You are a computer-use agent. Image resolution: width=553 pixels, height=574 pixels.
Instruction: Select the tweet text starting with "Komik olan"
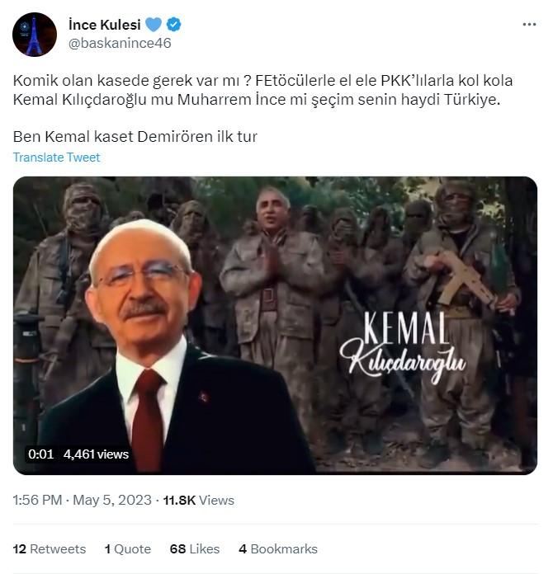click(x=262, y=90)
